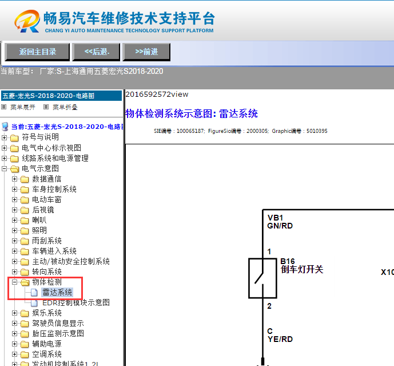Expand the 空调系统 folder
Viewport: 394px width, 366px height.
[14, 355]
